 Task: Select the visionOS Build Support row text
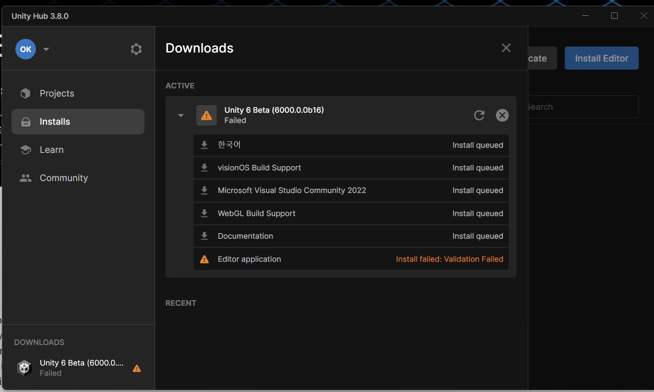[x=259, y=168]
